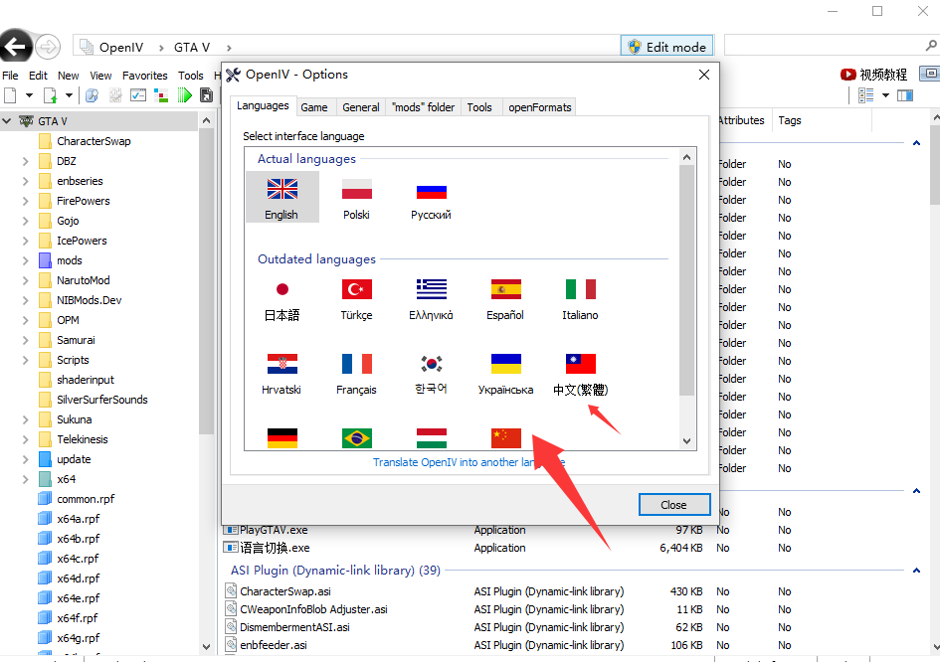Screen dimensions: 940x662
Task: Close the Options dialog with X
Action: [x=704, y=75]
